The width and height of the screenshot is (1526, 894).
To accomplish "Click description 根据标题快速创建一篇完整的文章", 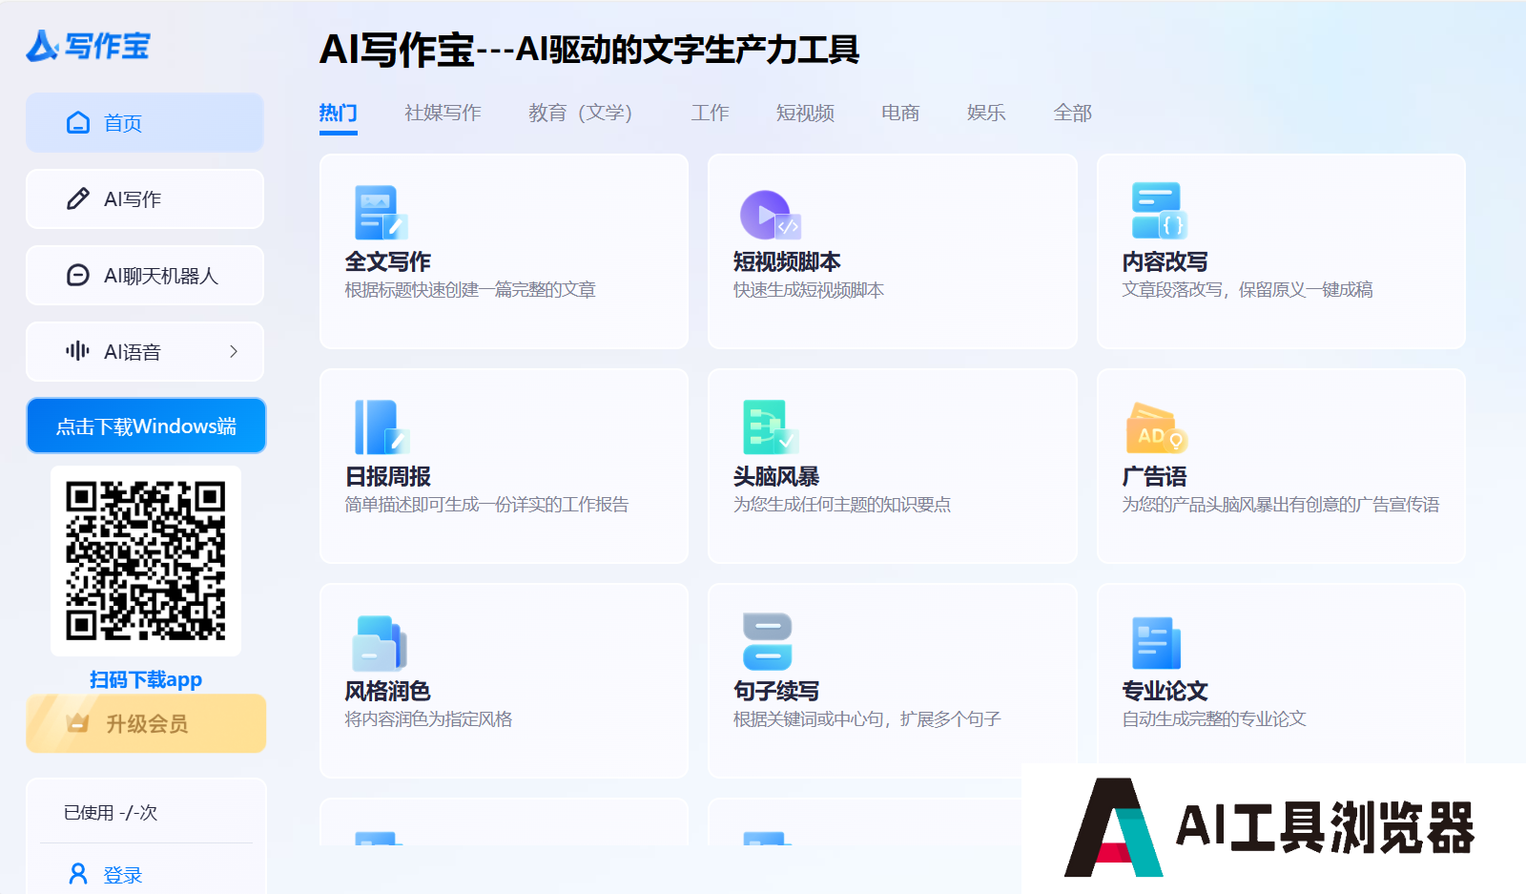I will tap(470, 289).
